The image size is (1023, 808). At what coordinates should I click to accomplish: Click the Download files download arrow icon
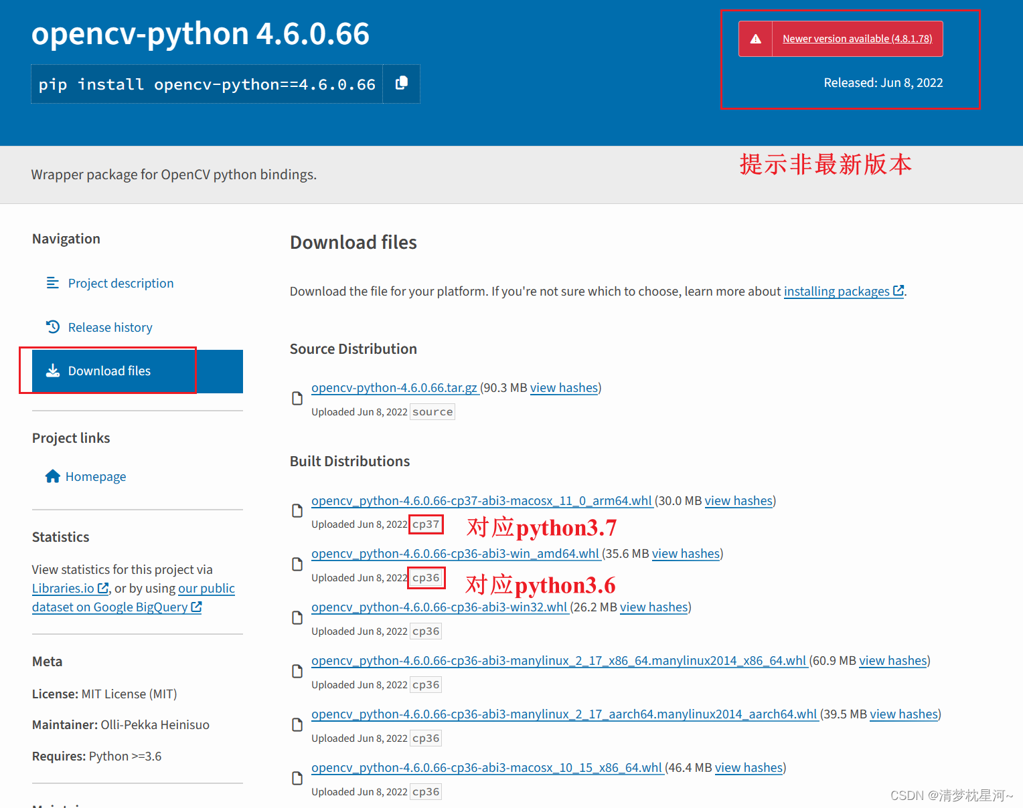point(53,371)
